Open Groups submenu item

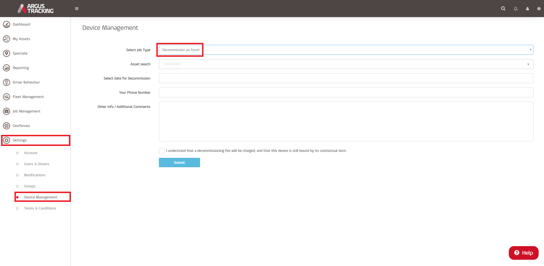(30, 186)
